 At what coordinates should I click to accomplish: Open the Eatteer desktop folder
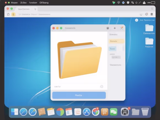[x=149, y=29]
